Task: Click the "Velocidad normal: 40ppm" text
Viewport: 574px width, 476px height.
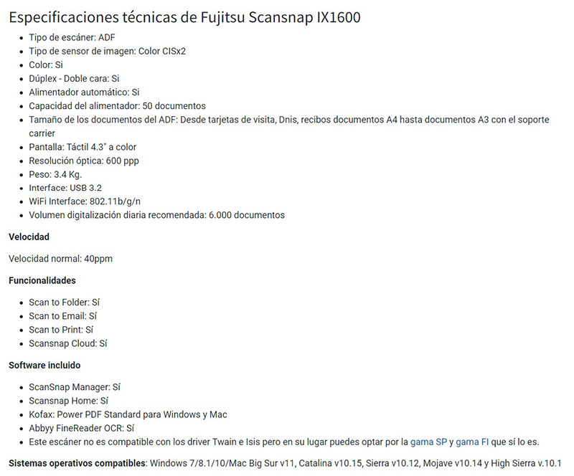Action: (x=60, y=258)
